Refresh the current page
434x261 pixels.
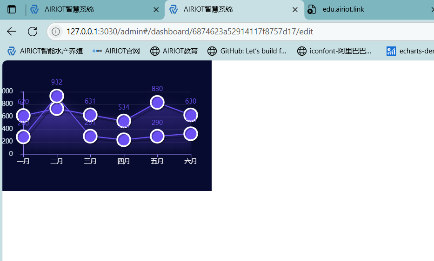coord(33,32)
